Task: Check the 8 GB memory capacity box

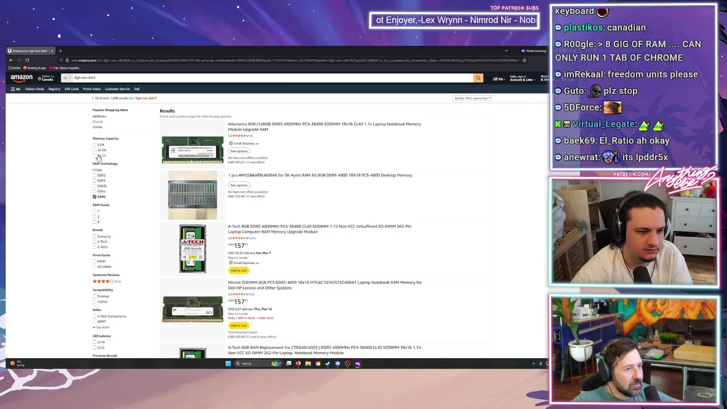Action: (x=94, y=145)
